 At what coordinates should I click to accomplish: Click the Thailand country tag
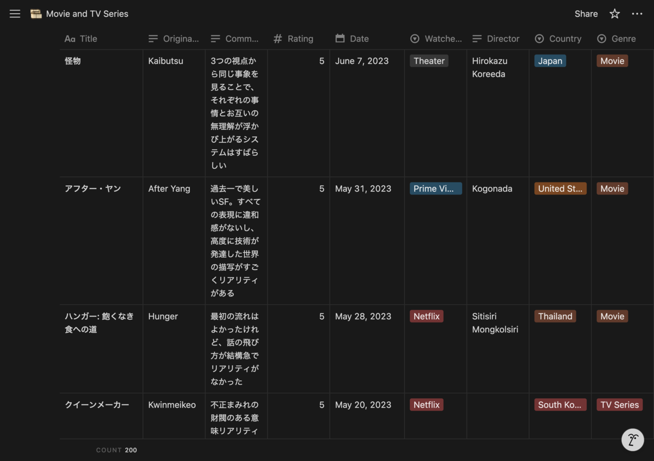pyautogui.click(x=555, y=316)
